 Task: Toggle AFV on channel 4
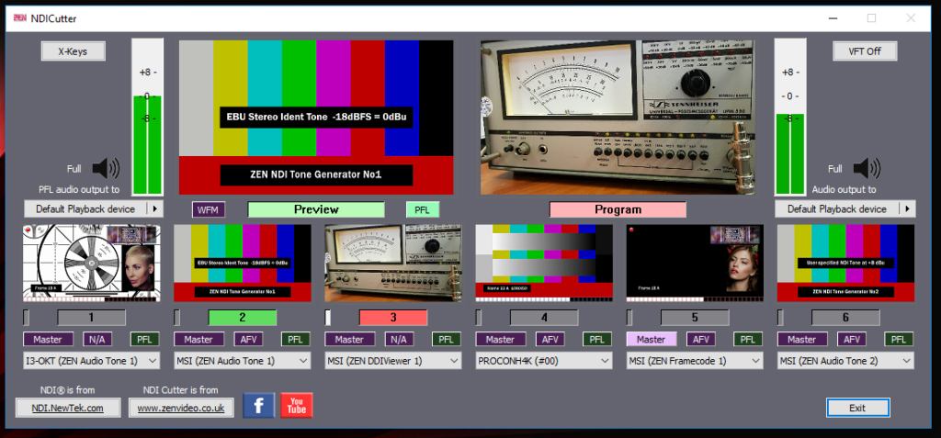[x=550, y=339]
